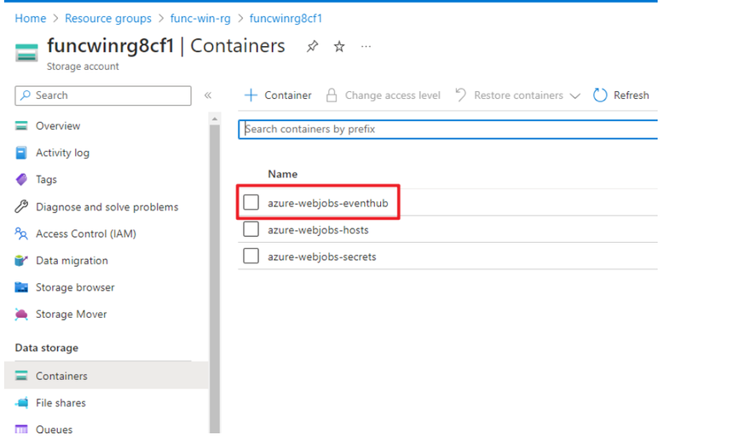739x439 pixels.
Task: Go to Home breadcrumb link
Action: tap(31, 19)
